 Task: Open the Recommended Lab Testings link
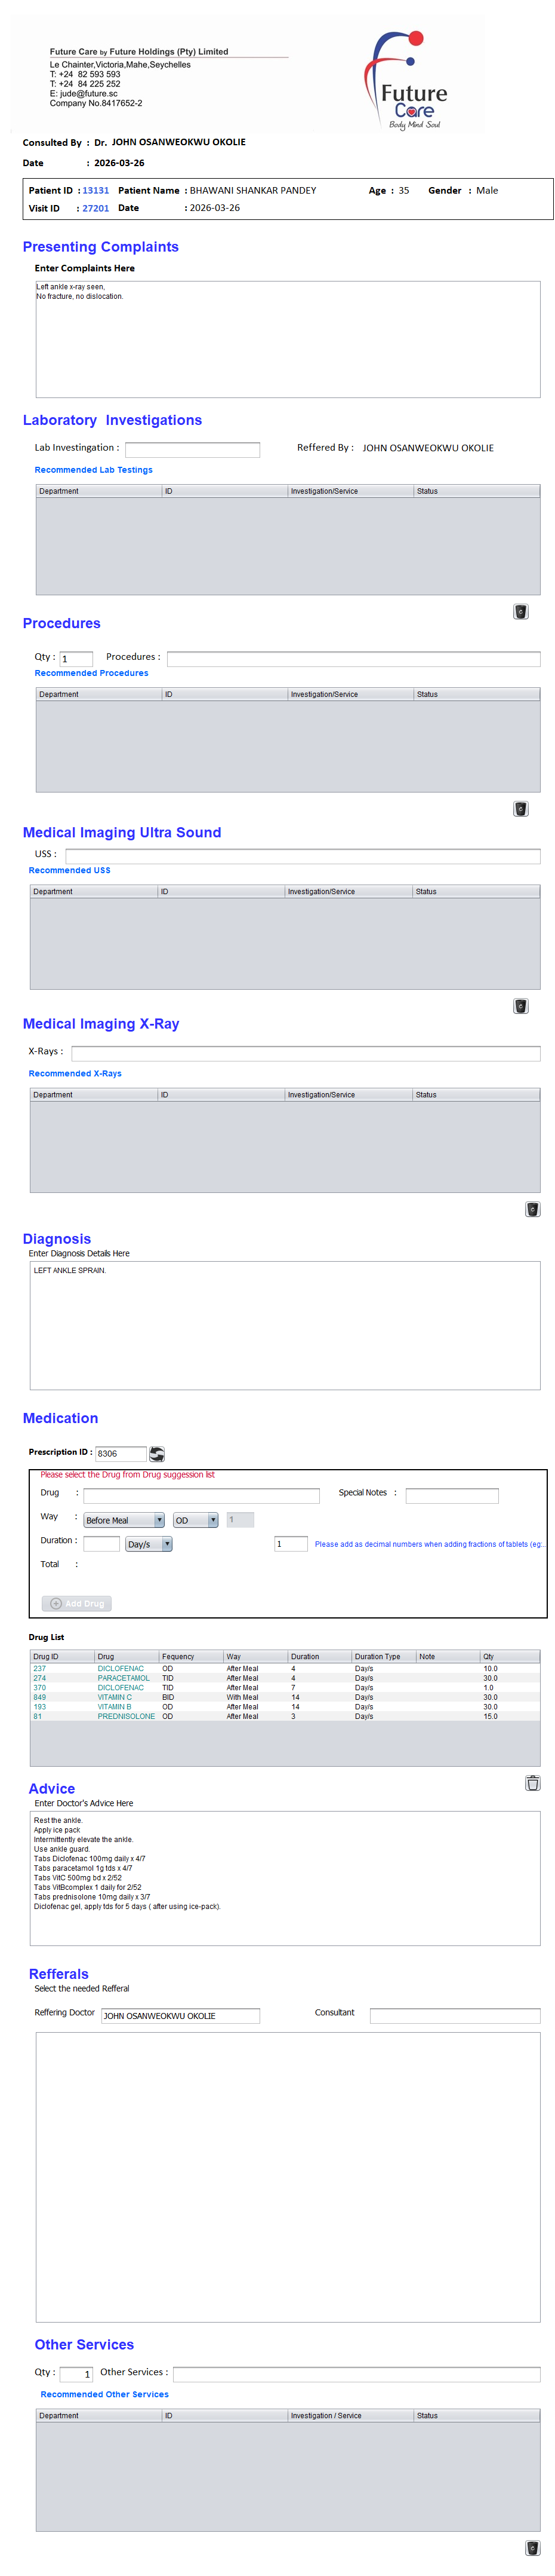click(x=94, y=470)
